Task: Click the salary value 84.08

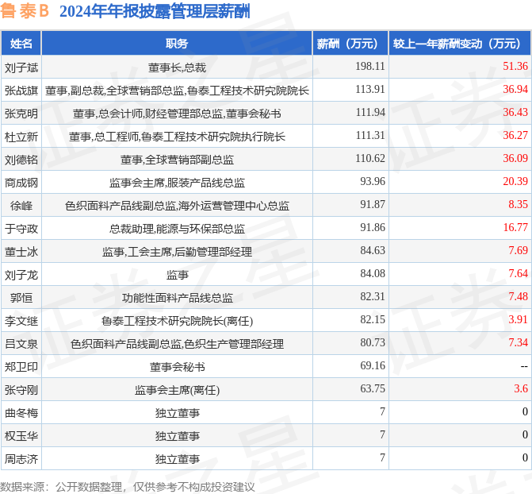Action: tap(373, 273)
